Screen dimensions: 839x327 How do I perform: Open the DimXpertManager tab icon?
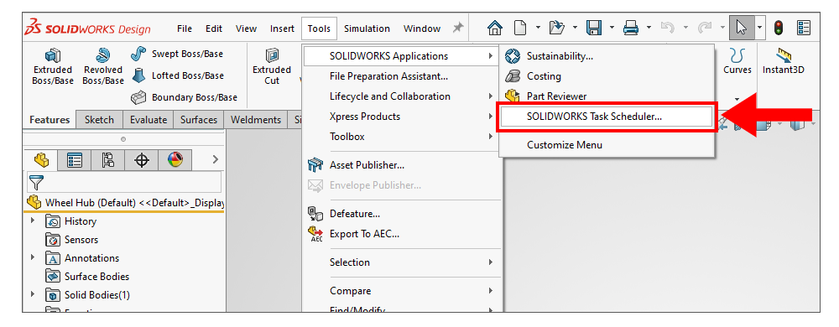(x=141, y=159)
